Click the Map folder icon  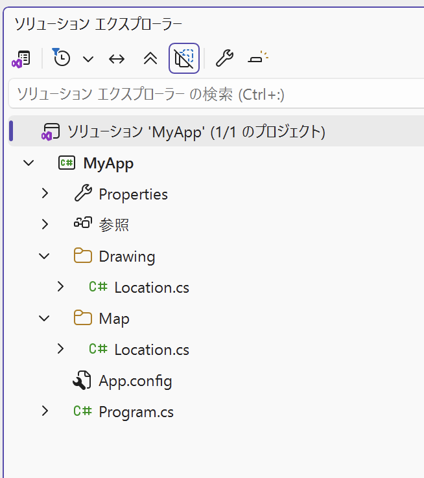pos(83,317)
